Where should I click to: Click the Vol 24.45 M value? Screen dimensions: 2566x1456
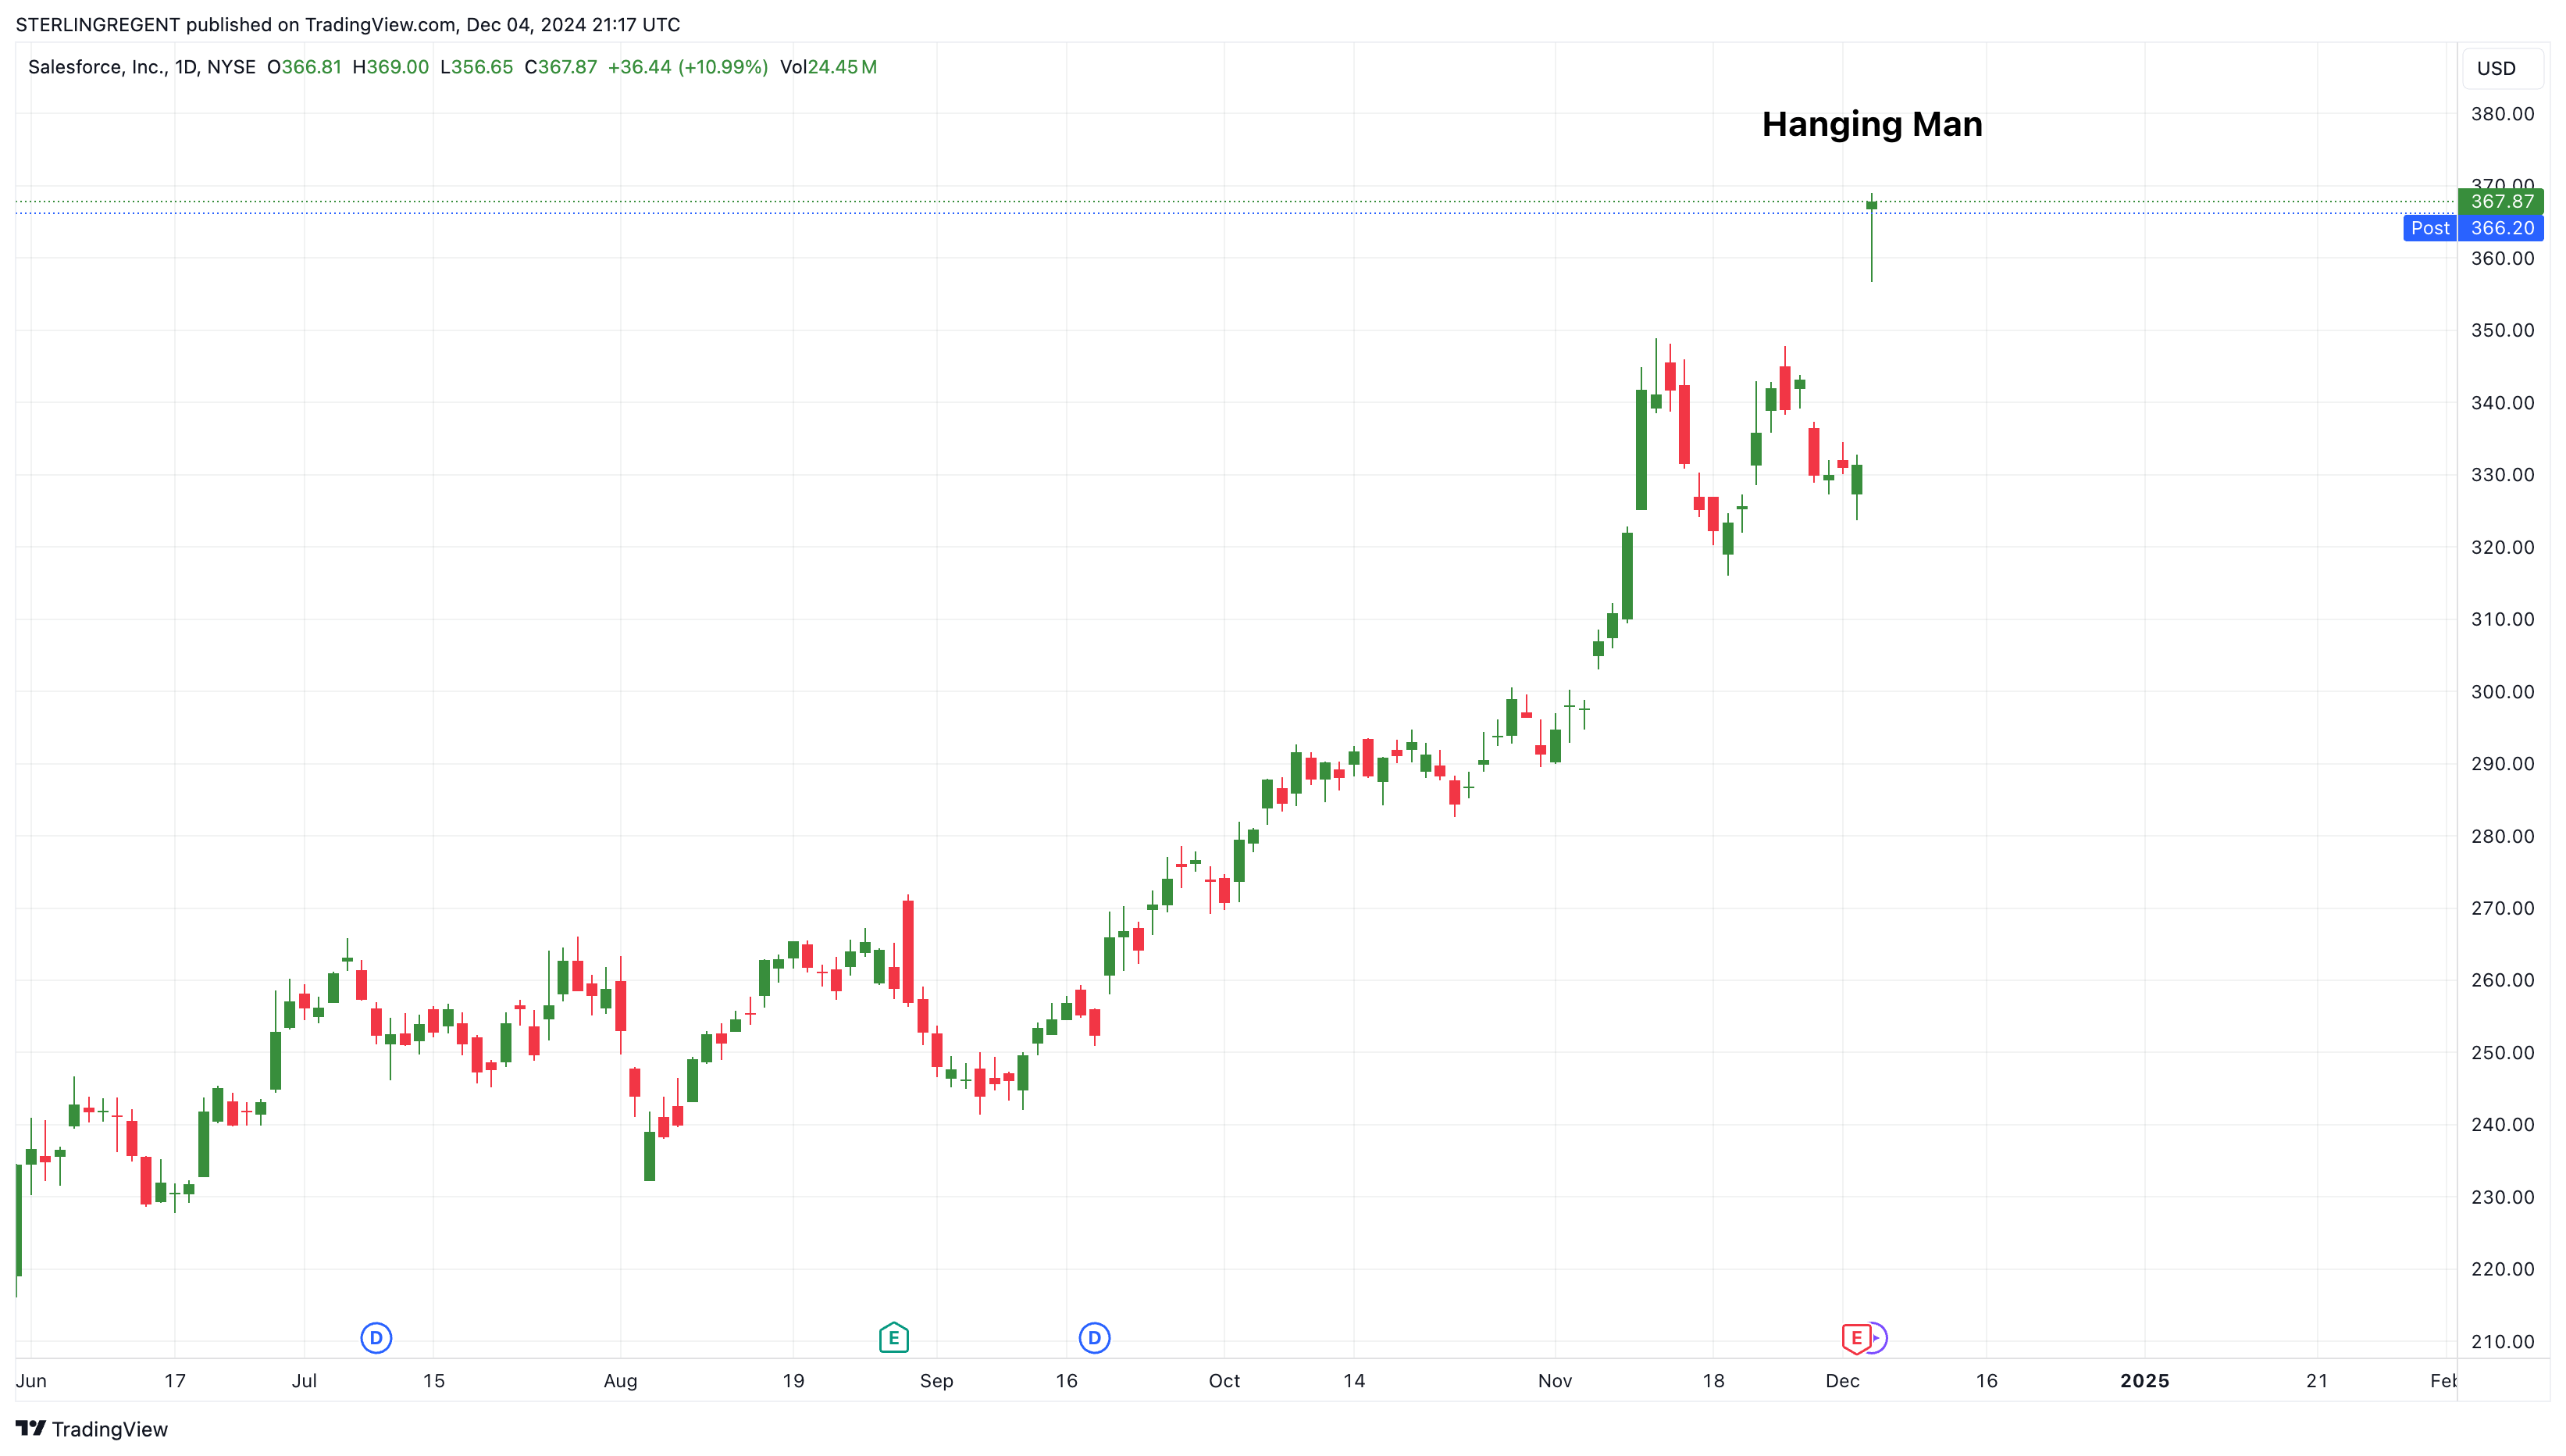(x=829, y=67)
